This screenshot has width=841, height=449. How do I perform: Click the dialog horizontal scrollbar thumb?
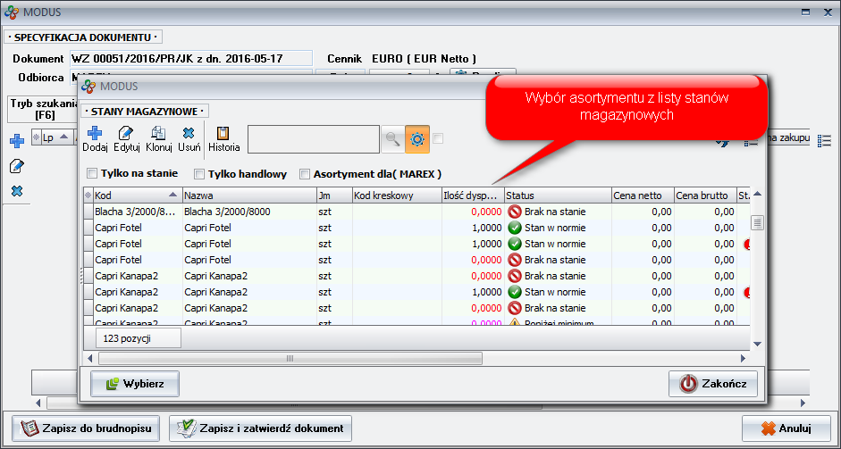tap(290, 359)
